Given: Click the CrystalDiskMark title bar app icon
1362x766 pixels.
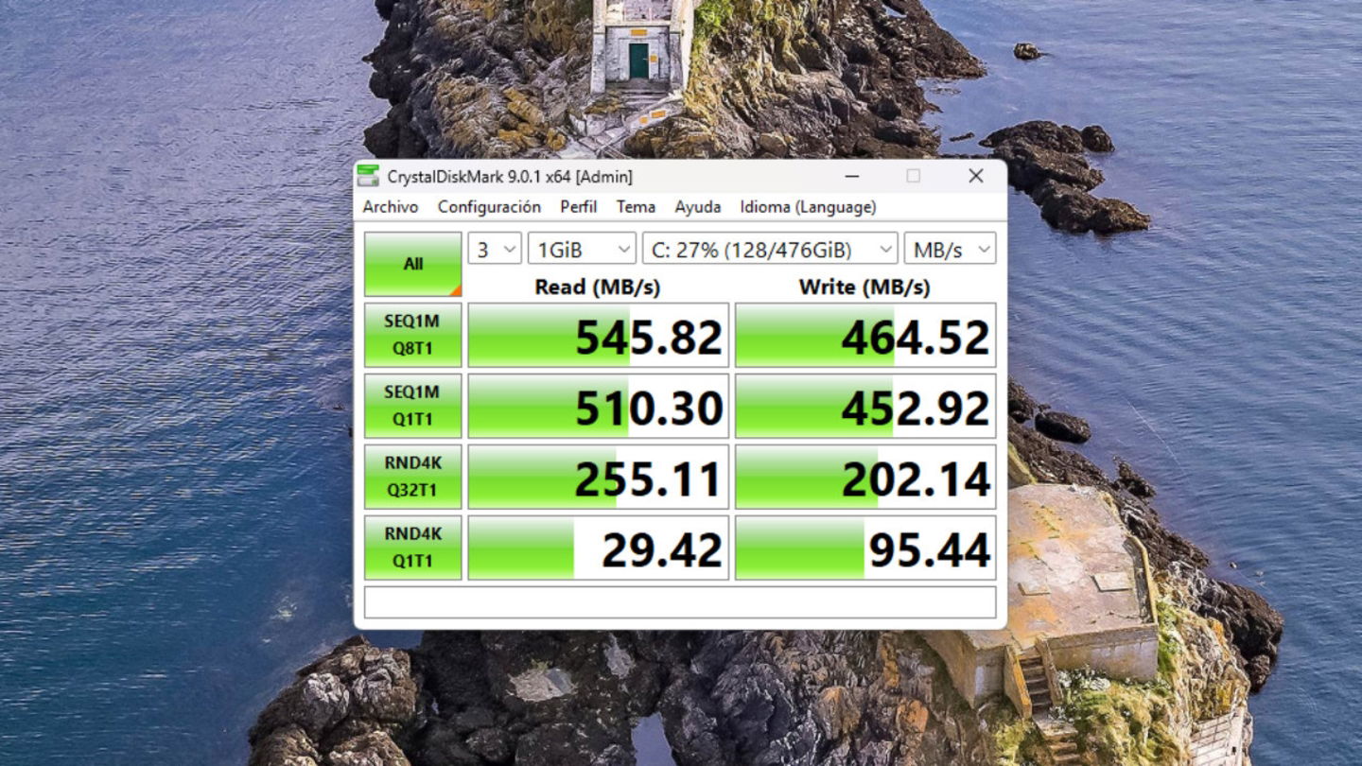Looking at the screenshot, I should pyautogui.click(x=368, y=176).
